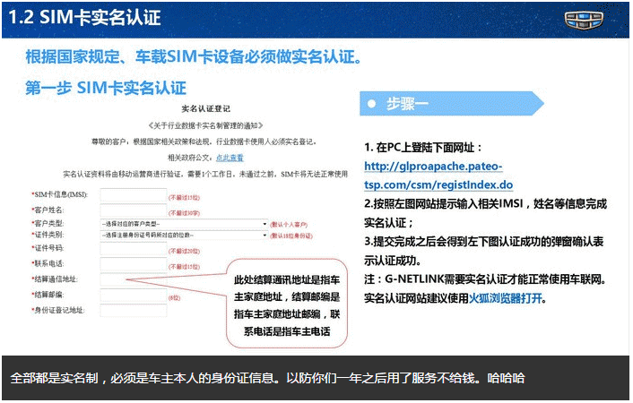Expand the 证件类别 dropdown list

coord(183,236)
